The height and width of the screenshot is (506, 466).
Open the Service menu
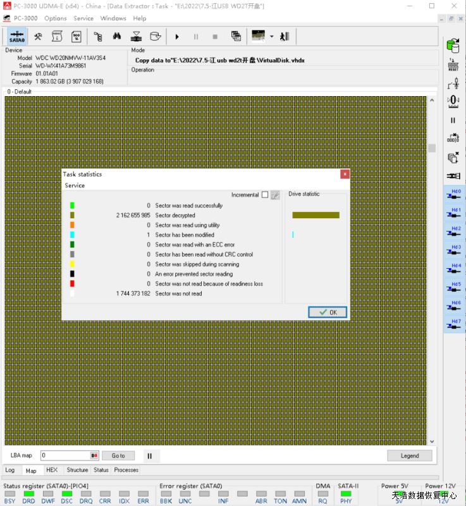[x=83, y=18]
